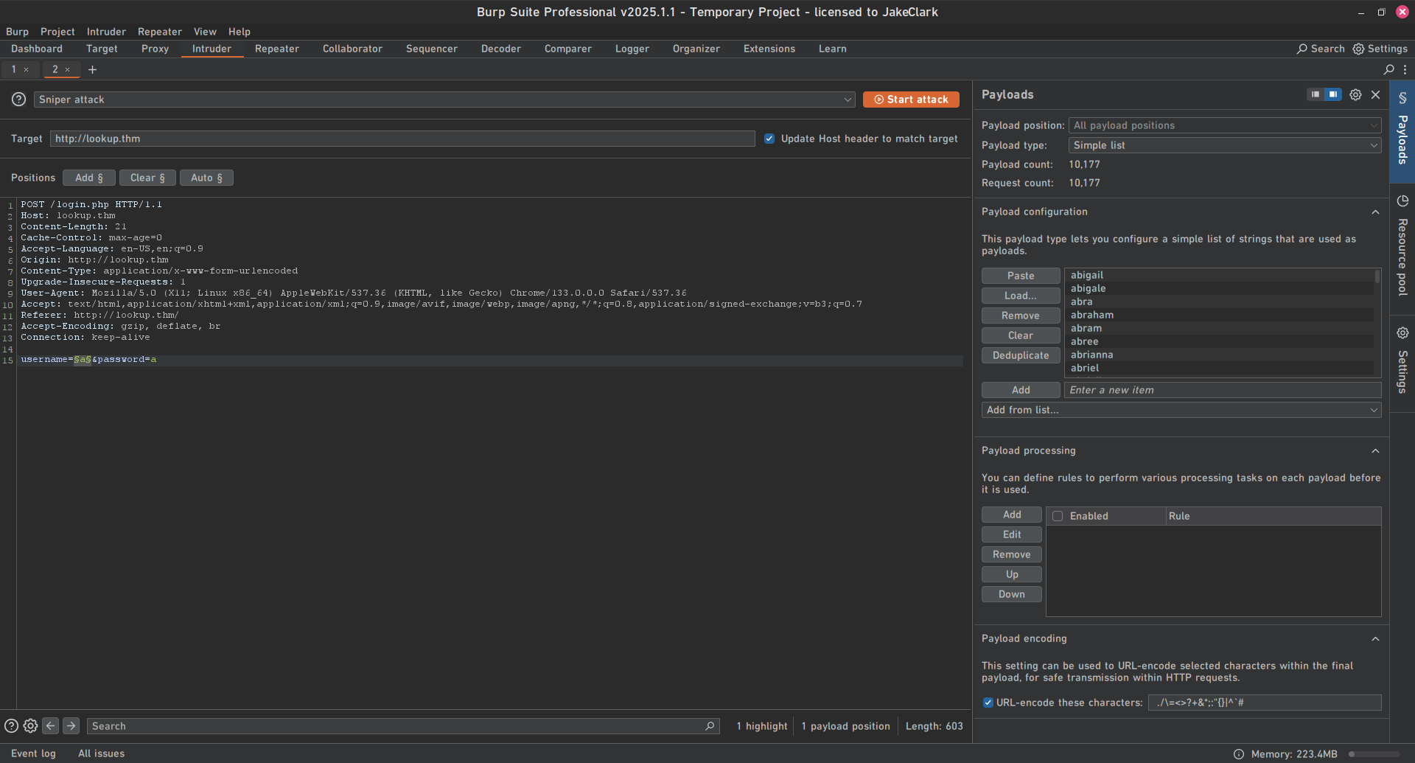This screenshot has height=763, width=1415.
Task: Click Paste in payload configuration
Action: (x=1021, y=276)
